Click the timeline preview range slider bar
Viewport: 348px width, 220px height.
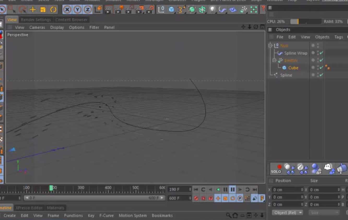tap(95, 198)
